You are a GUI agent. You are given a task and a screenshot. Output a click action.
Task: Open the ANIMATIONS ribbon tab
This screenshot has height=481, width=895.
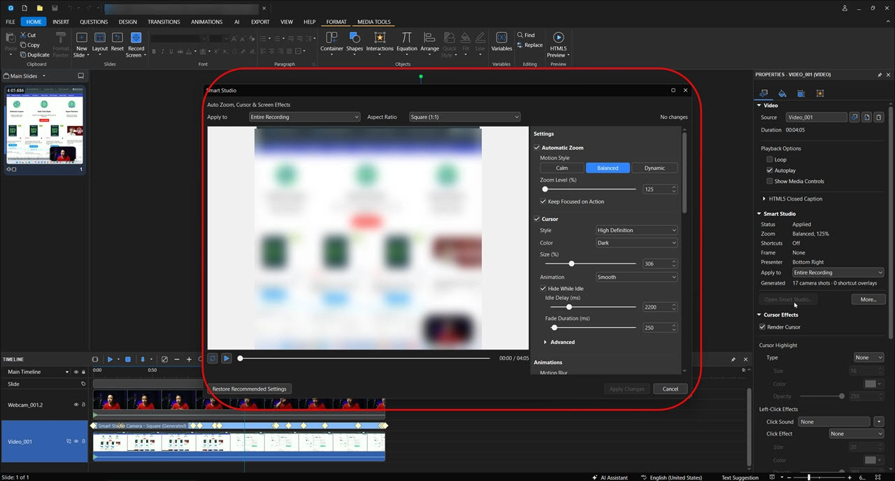pos(207,22)
